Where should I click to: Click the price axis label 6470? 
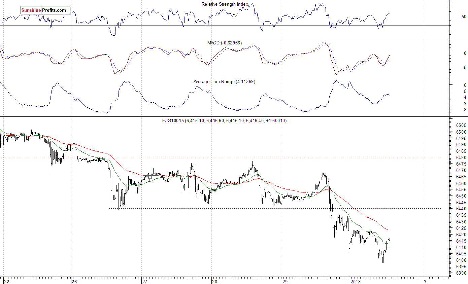coord(461,171)
